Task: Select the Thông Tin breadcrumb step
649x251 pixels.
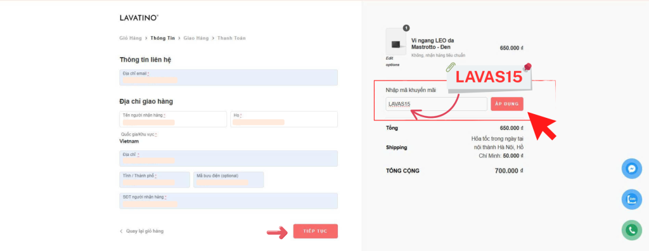Action: pos(163,38)
